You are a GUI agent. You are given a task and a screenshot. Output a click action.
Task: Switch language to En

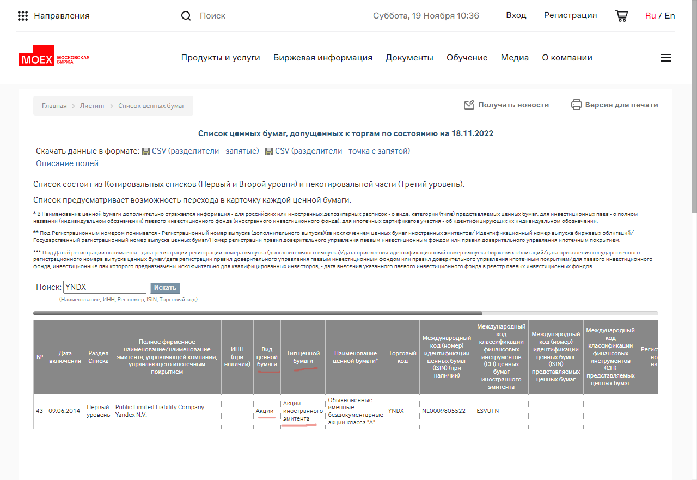tap(670, 16)
